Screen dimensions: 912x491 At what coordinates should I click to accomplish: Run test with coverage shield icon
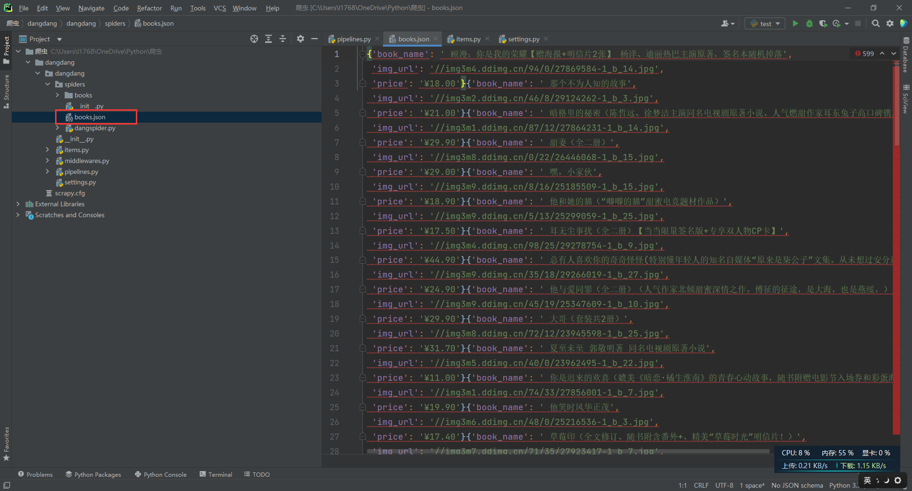(x=823, y=23)
